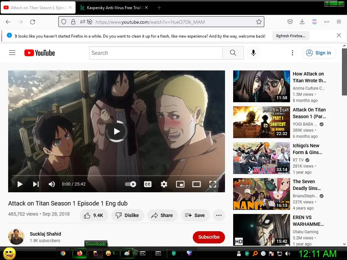Switch to theater mode
Screen dimensions: 347x260
click(x=196, y=184)
